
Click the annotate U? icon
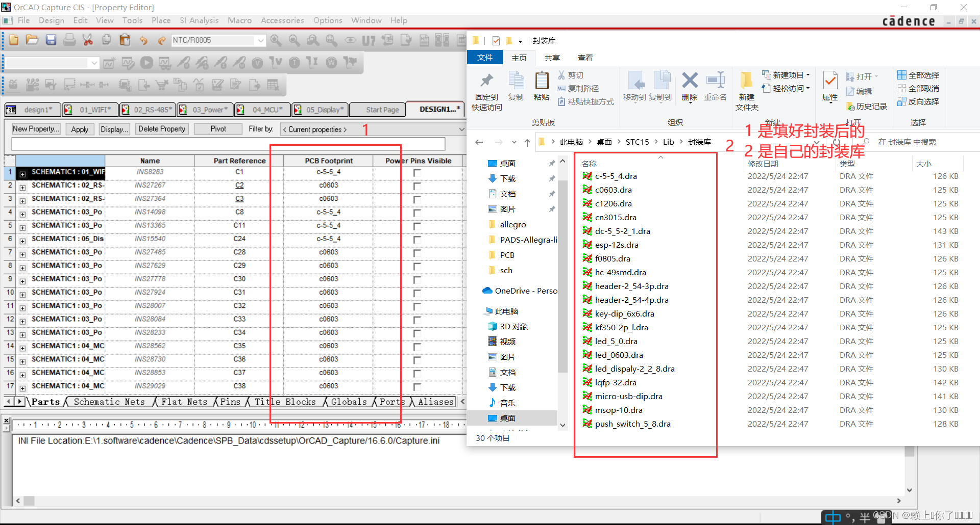point(369,40)
